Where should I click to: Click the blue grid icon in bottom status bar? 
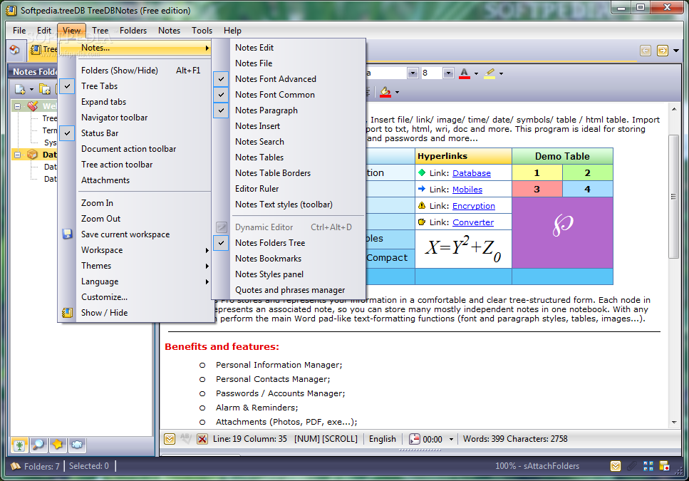pyautogui.click(x=648, y=466)
